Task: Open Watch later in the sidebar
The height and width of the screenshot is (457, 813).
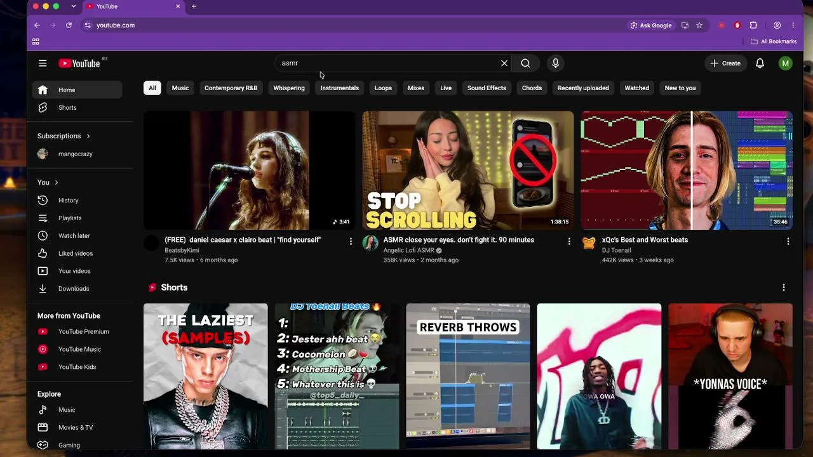Action: click(77, 236)
